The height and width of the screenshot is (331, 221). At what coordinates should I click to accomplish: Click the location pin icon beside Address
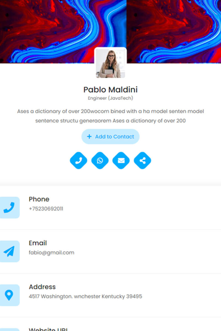click(x=9, y=295)
